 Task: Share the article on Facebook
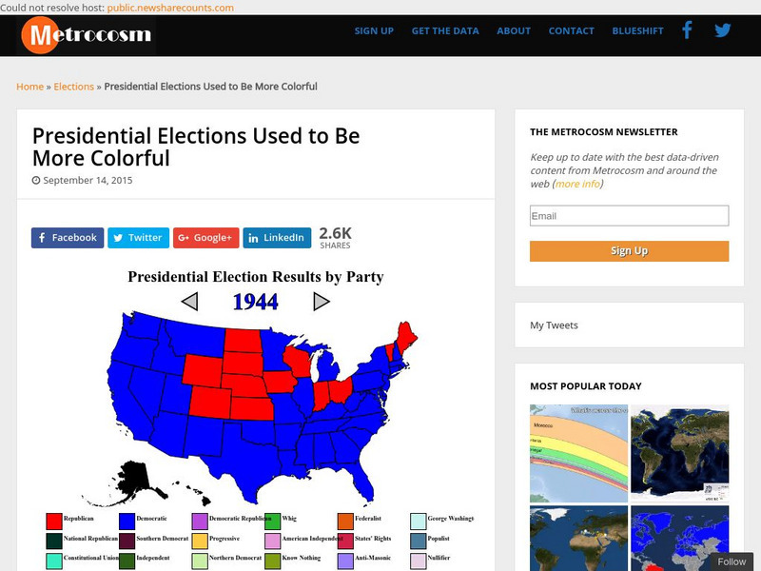[x=68, y=238]
